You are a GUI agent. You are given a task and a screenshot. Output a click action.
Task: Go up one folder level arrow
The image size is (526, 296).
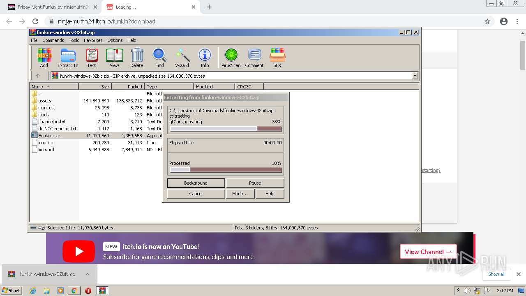coord(38,76)
